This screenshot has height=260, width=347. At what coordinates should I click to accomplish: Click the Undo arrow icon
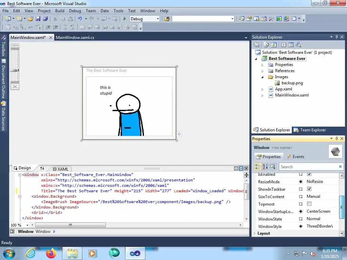click(x=80, y=19)
